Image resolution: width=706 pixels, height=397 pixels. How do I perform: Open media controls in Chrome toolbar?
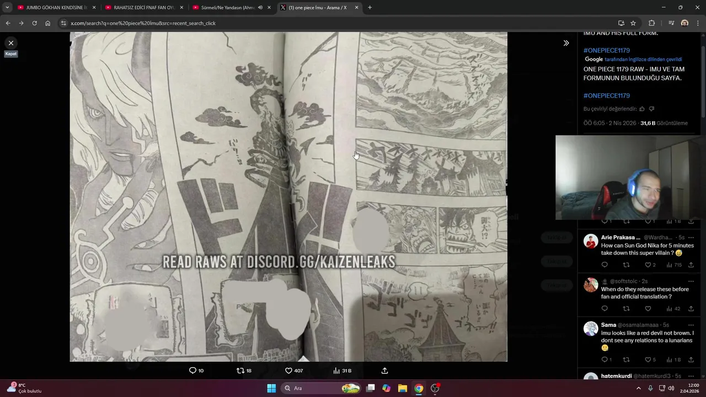pyautogui.click(x=671, y=23)
